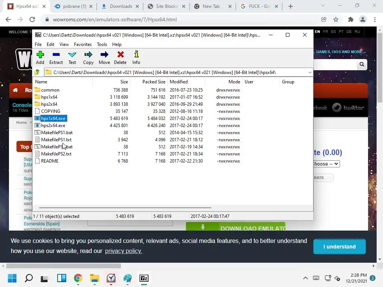Select the hps1x64 folder
Viewport: 383px width, 287px height.
[x=49, y=97]
